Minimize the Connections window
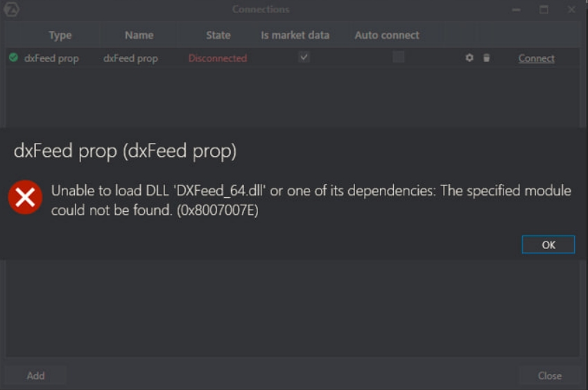The height and width of the screenshot is (390, 588). tap(517, 10)
